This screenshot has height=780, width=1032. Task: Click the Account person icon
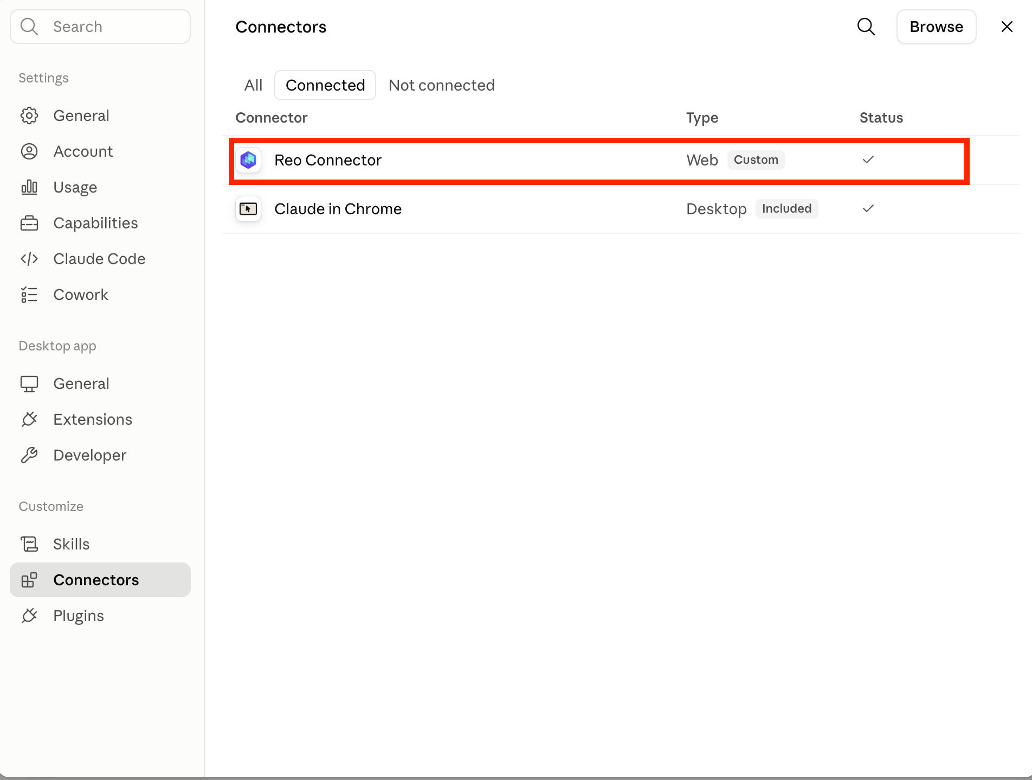coord(29,151)
